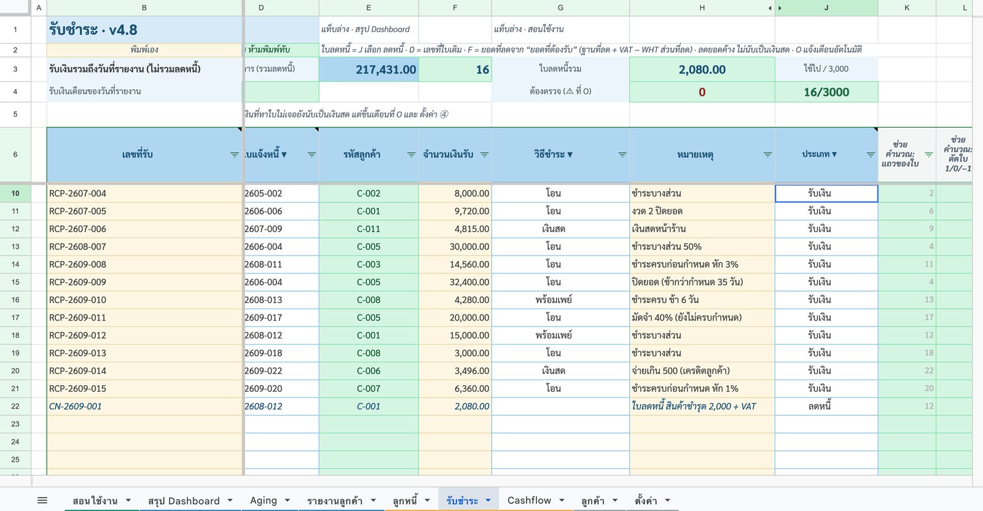Open filter icon in ประเภท header
The height and width of the screenshot is (511, 983).
871,155
